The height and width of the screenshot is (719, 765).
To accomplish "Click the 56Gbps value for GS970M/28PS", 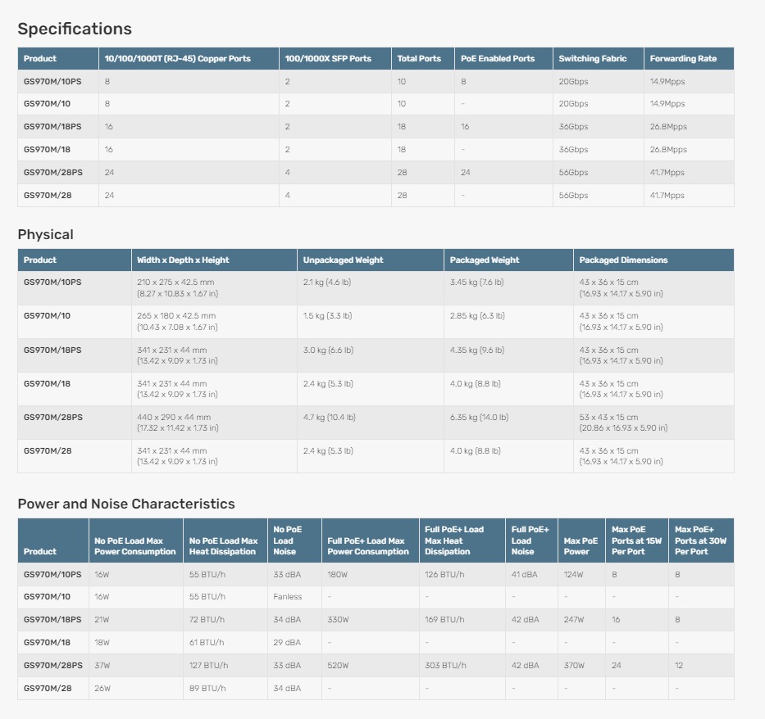I will click(573, 173).
